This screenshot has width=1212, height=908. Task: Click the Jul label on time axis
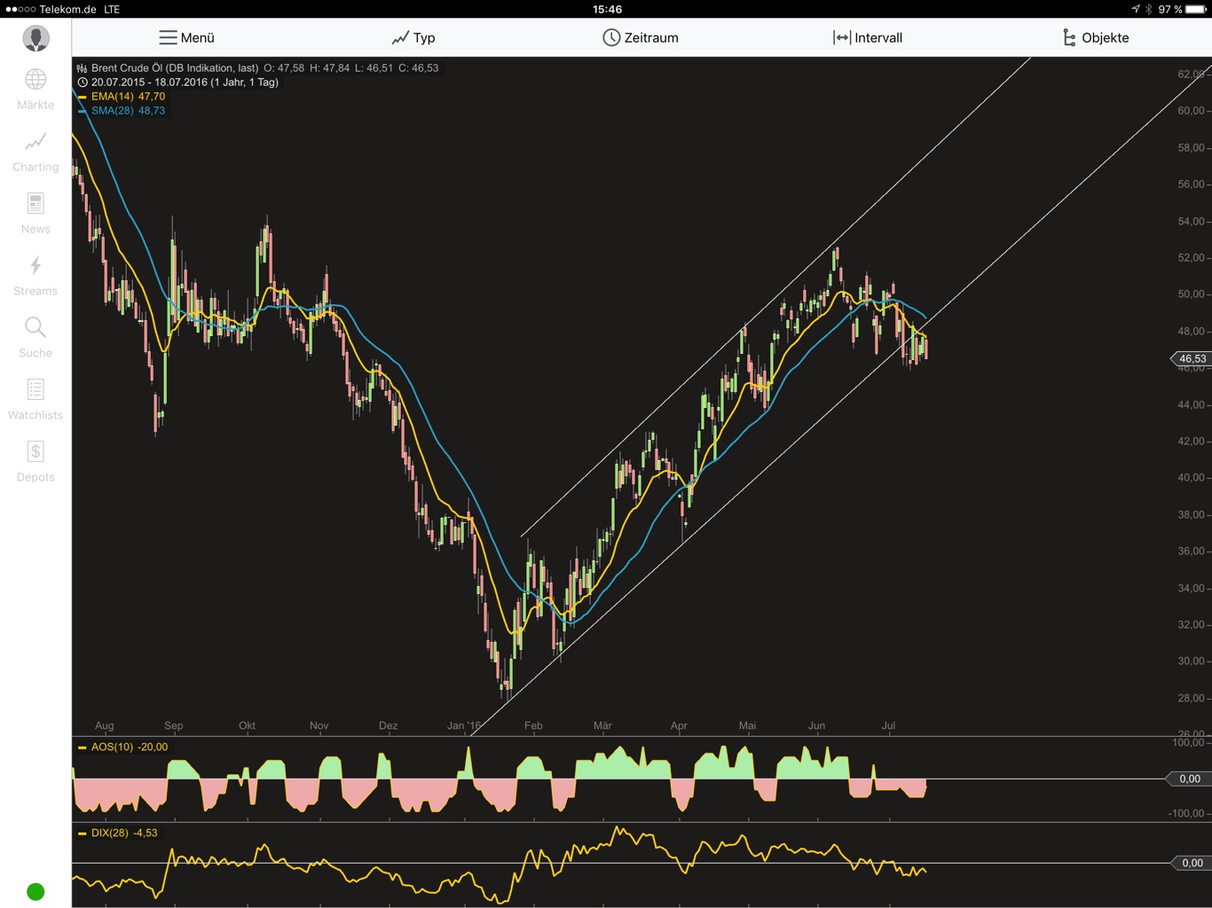tap(888, 725)
